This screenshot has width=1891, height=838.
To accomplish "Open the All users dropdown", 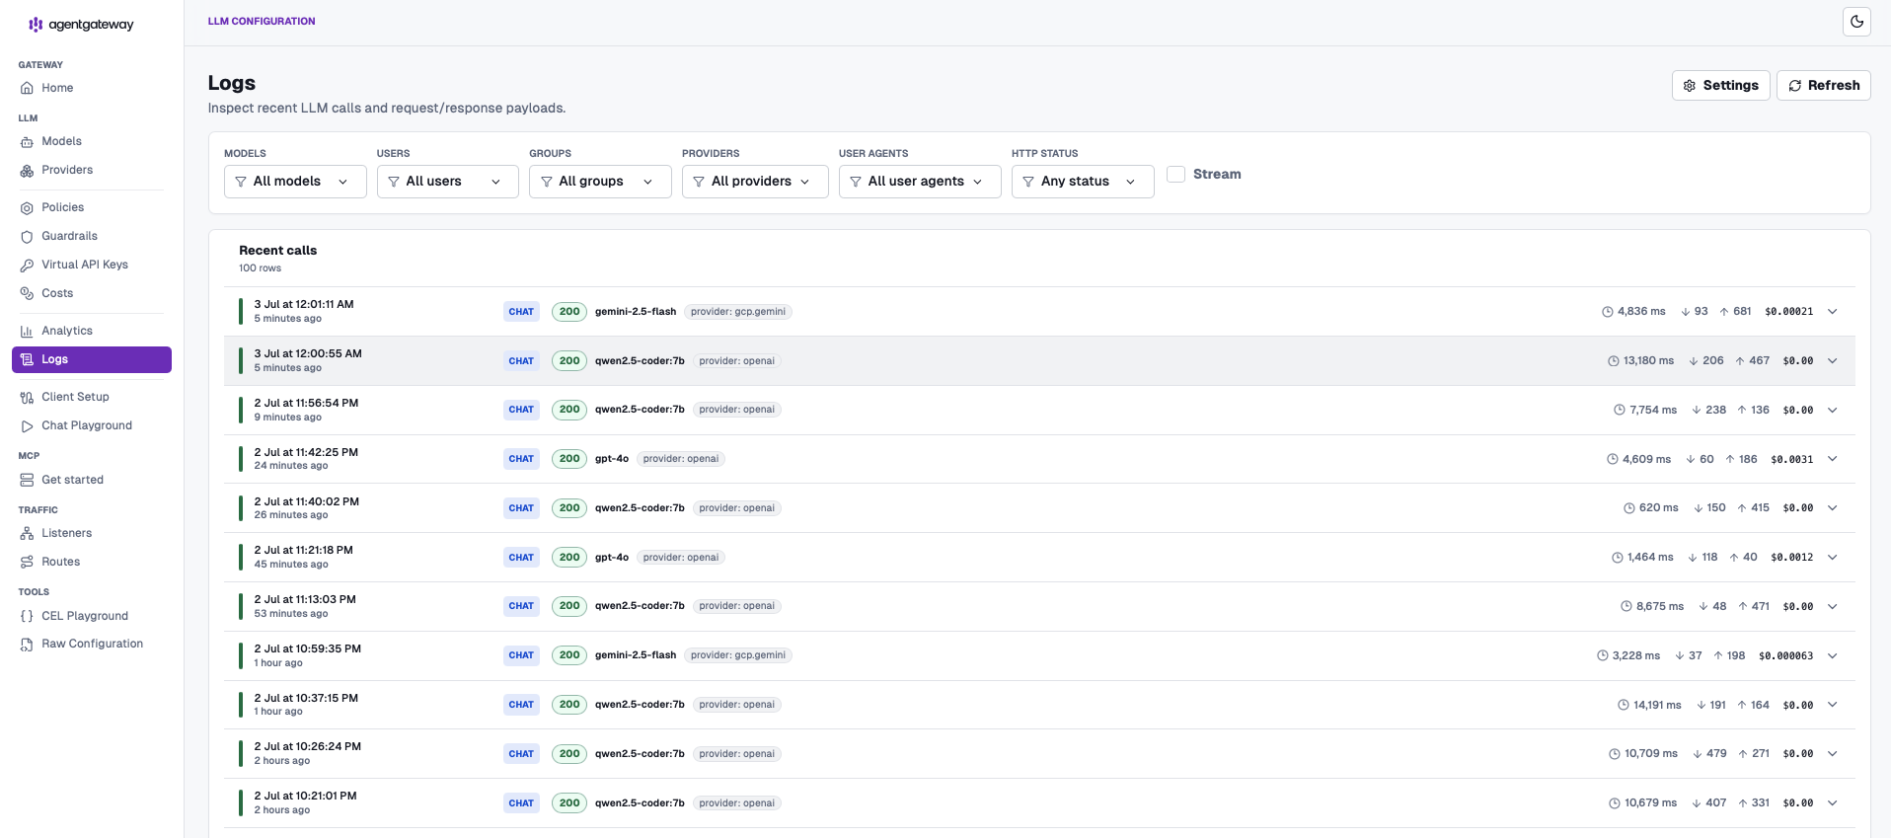I will click(x=448, y=182).
